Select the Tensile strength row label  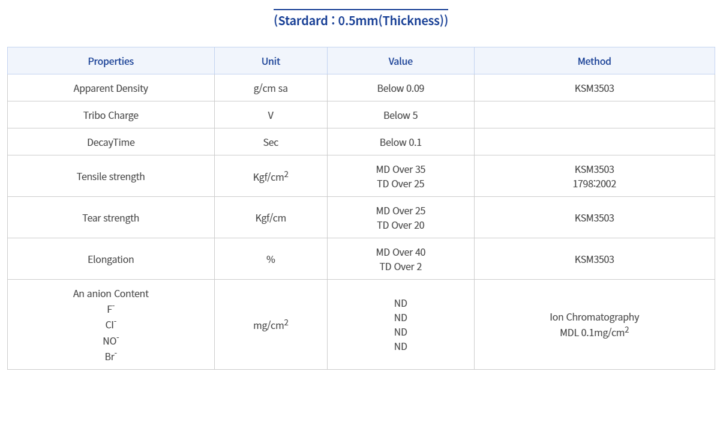111,176
